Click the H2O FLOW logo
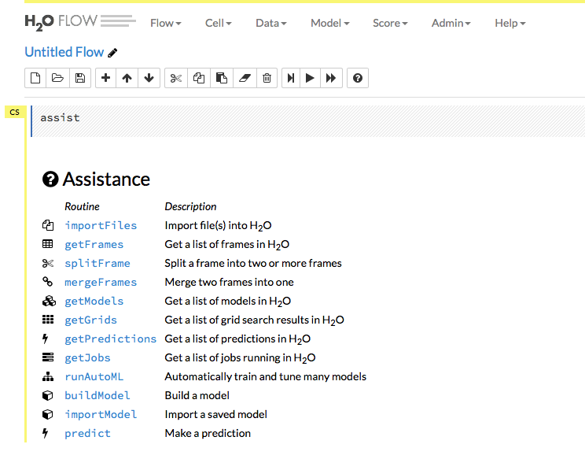 (x=80, y=22)
